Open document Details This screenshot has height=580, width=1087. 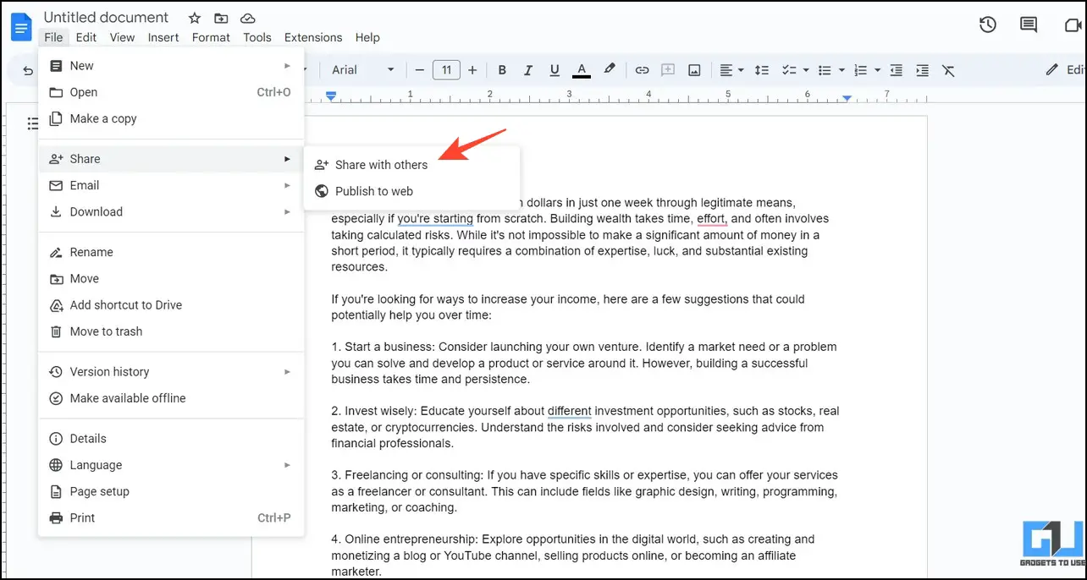tap(171, 439)
